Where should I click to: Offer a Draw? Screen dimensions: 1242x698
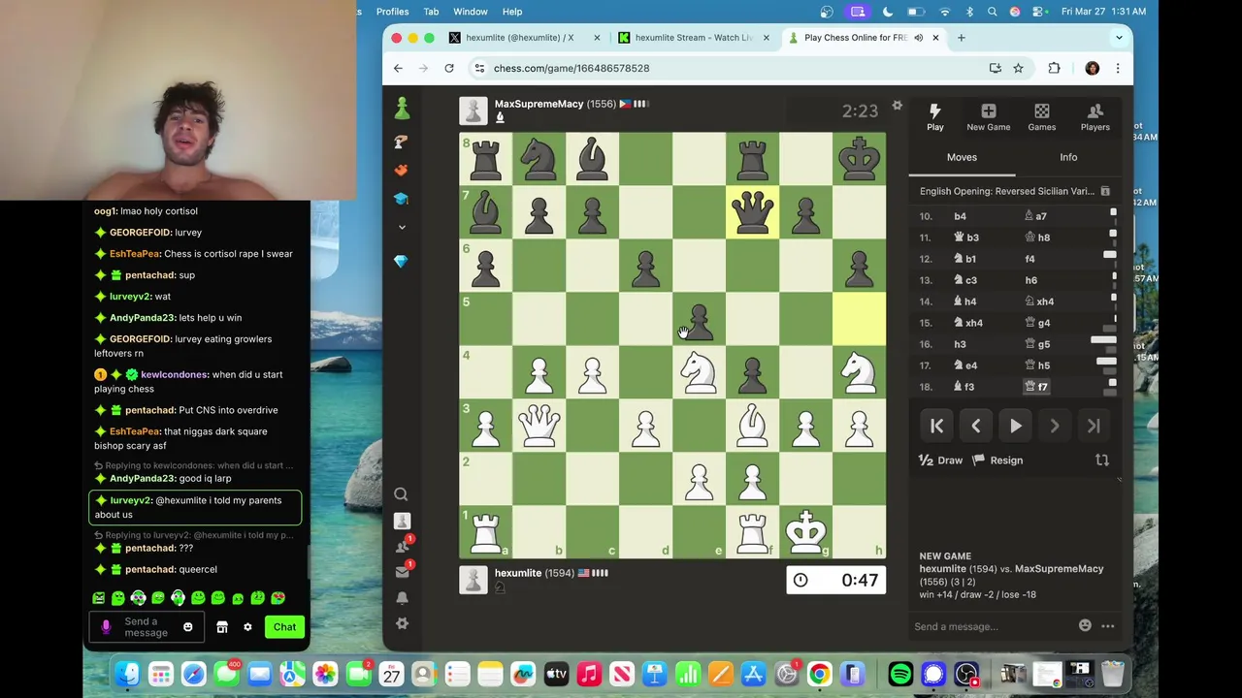tap(940, 460)
